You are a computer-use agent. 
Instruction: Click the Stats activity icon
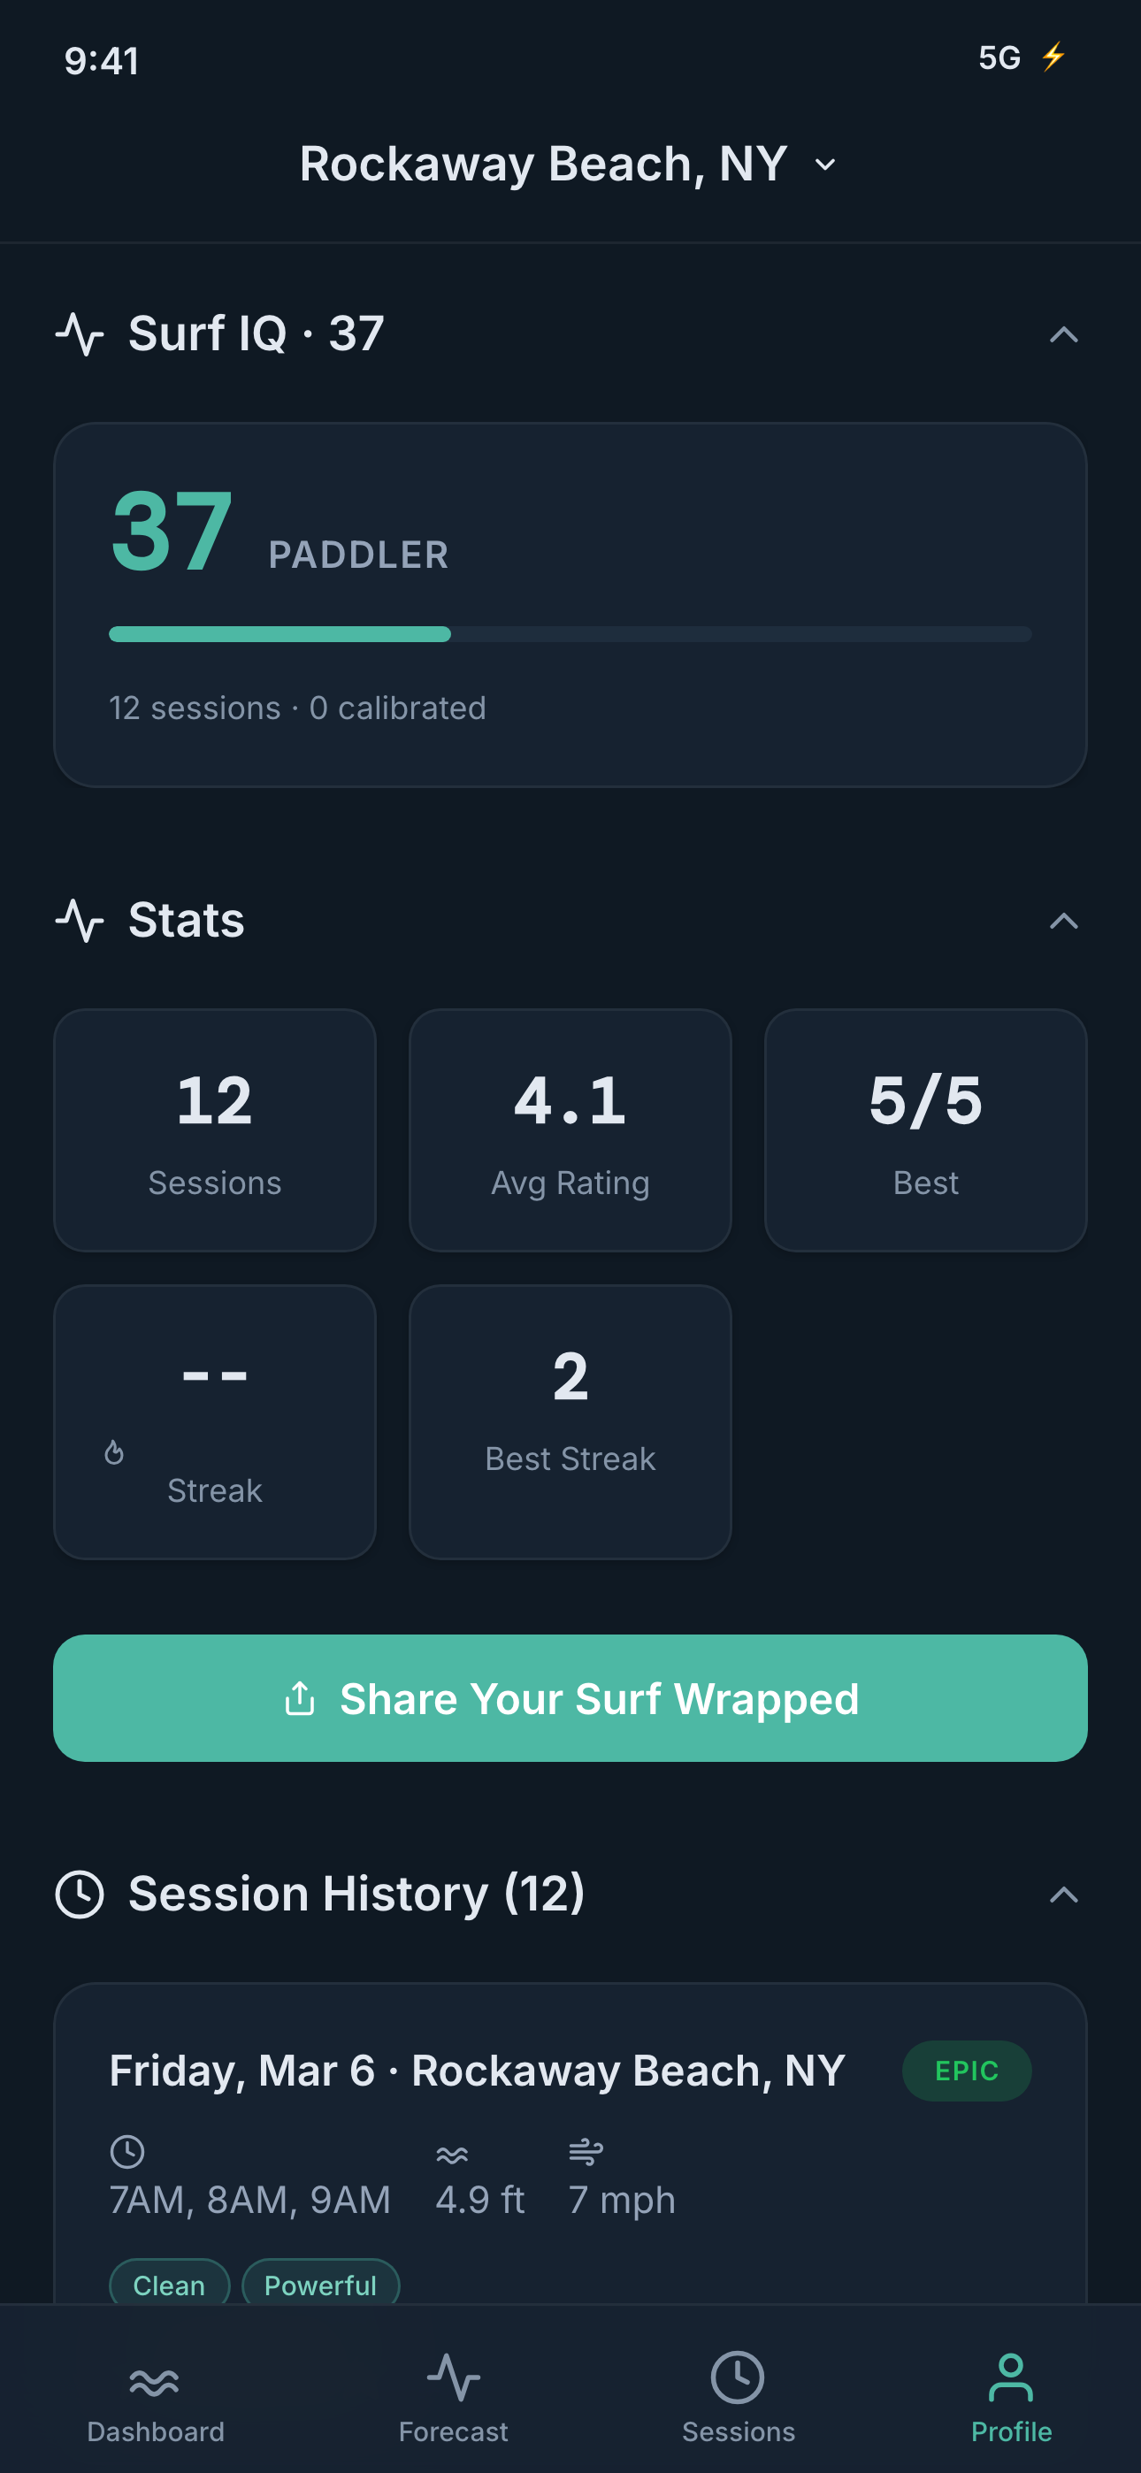[x=80, y=920]
